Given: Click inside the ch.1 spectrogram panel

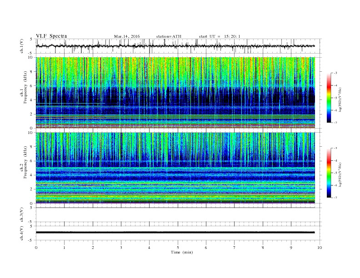Looking at the screenshot, I should 175,93.
